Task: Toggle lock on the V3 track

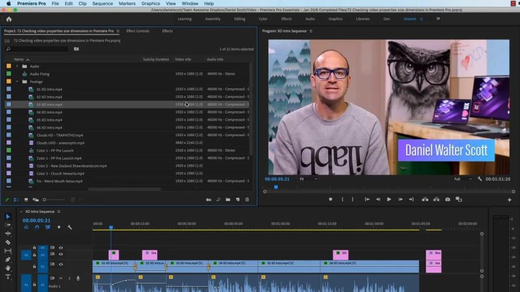Action: [x=34, y=248]
